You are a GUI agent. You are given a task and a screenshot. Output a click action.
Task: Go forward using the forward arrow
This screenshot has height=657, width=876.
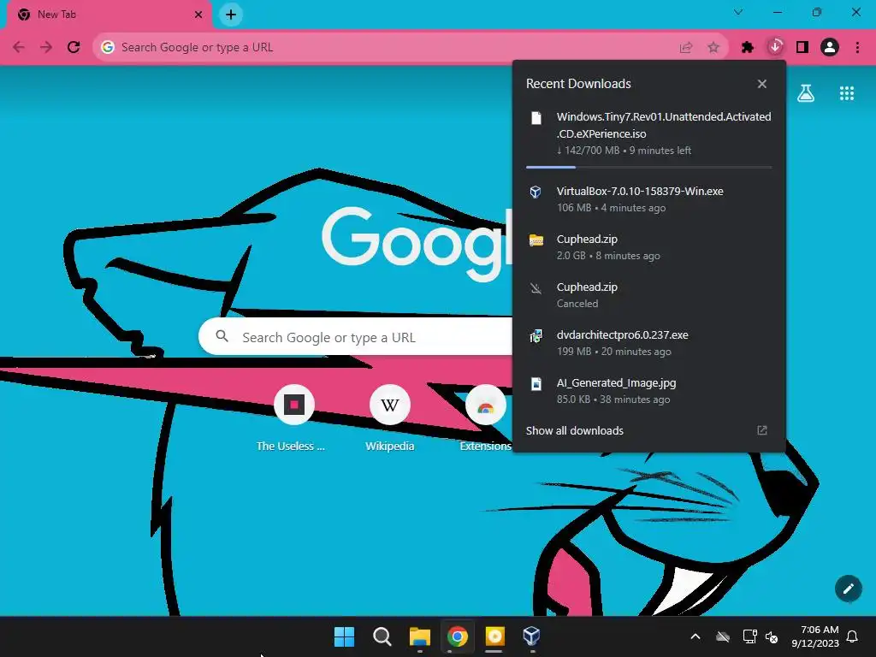click(46, 48)
